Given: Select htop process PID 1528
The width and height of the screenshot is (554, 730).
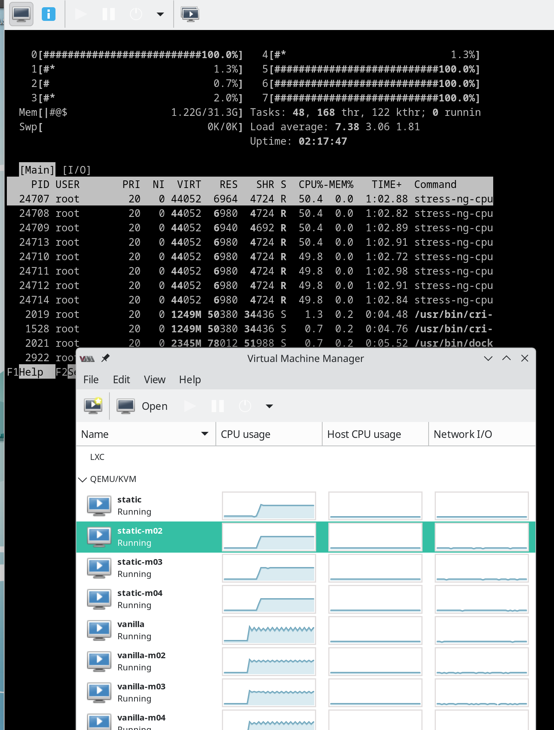Looking at the screenshot, I should point(250,329).
